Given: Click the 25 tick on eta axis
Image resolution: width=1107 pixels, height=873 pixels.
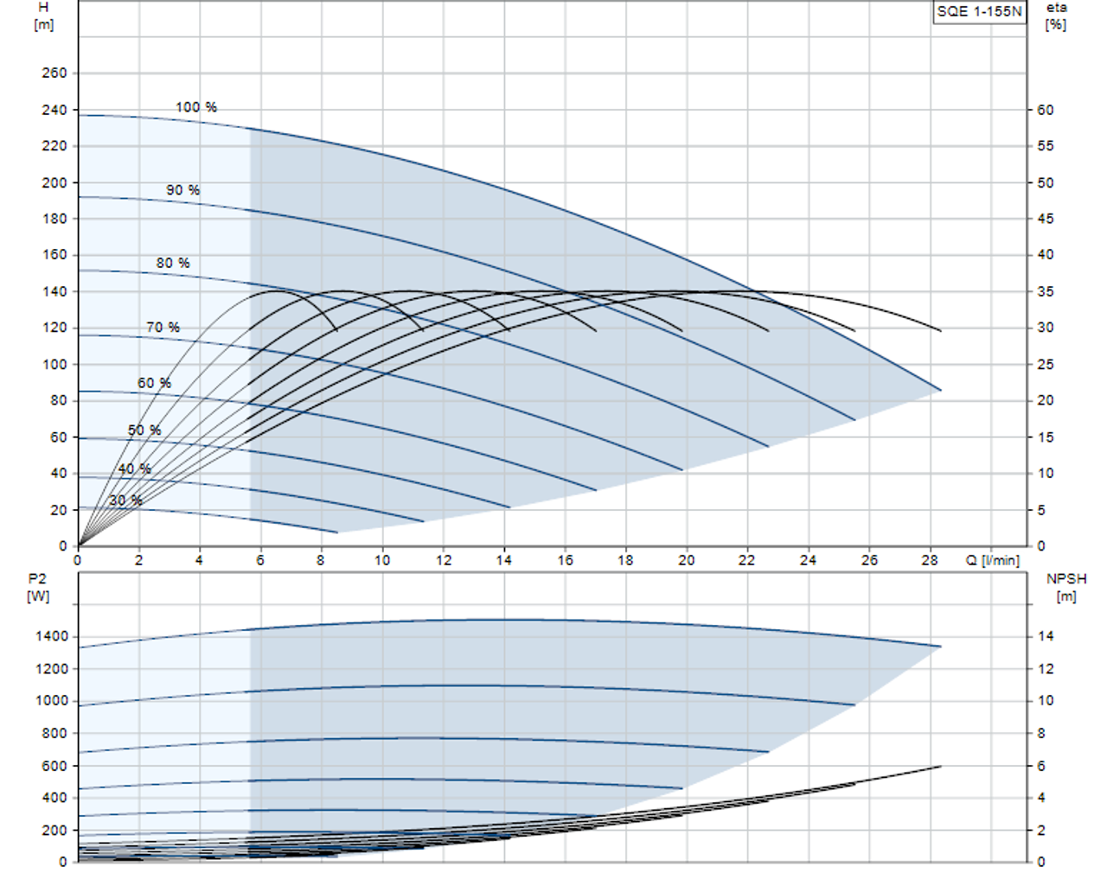Looking at the screenshot, I should [x=1046, y=364].
